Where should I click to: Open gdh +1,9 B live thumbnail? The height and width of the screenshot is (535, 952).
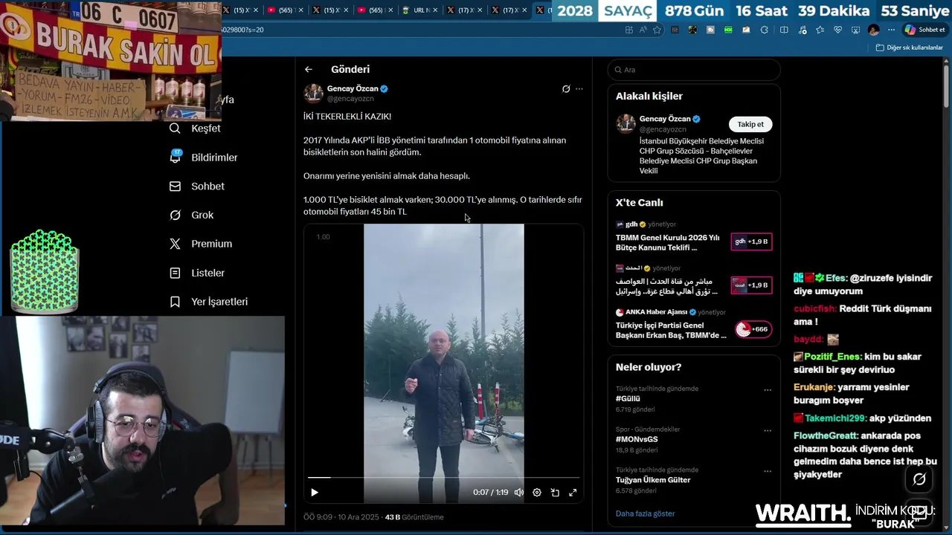click(751, 241)
